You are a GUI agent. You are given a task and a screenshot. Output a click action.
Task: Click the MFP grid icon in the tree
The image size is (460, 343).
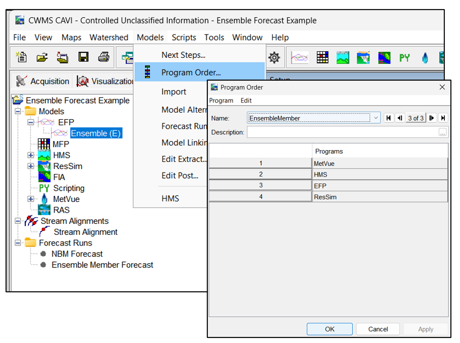tap(44, 144)
